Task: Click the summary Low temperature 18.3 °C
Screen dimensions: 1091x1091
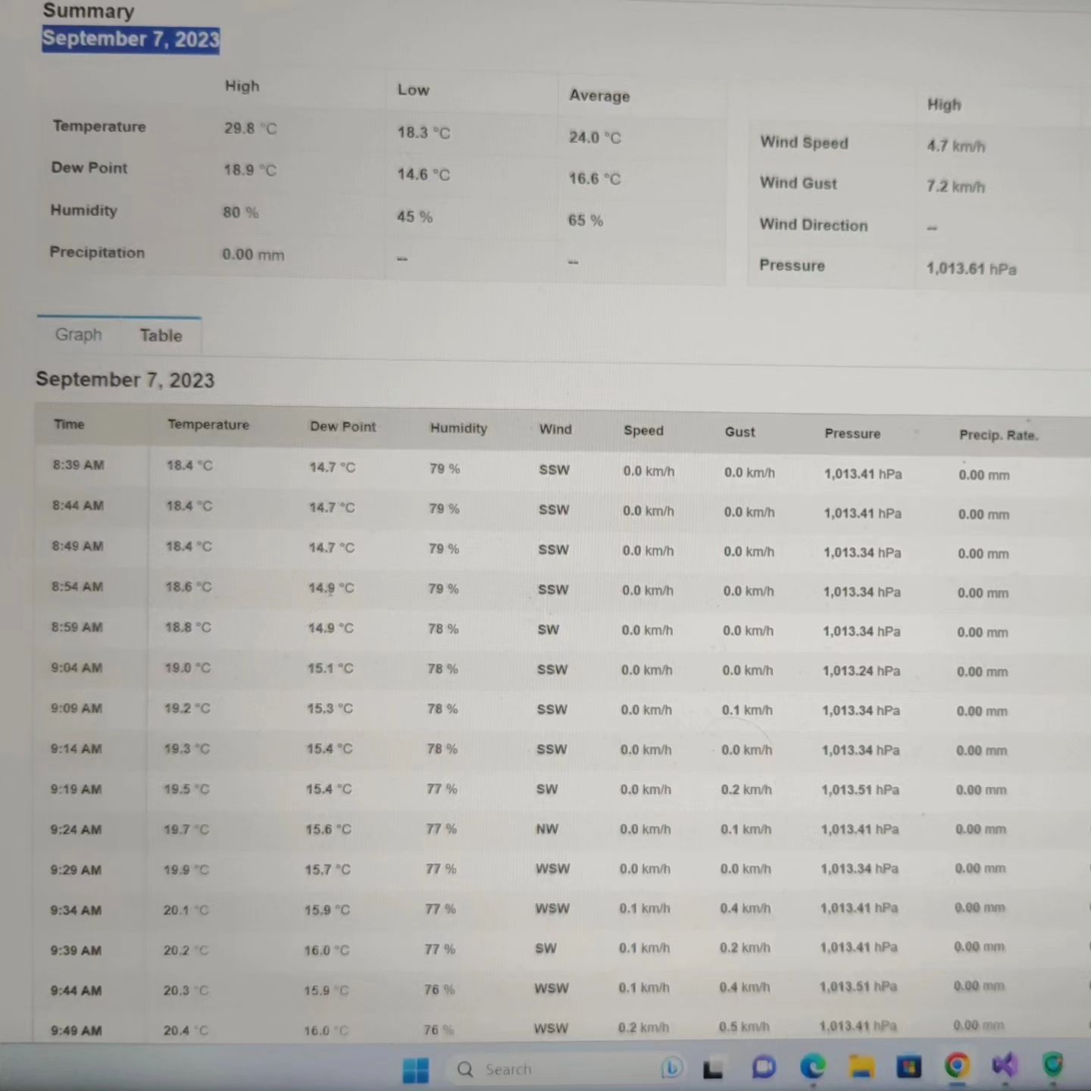Action: click(x=424, y=133)
